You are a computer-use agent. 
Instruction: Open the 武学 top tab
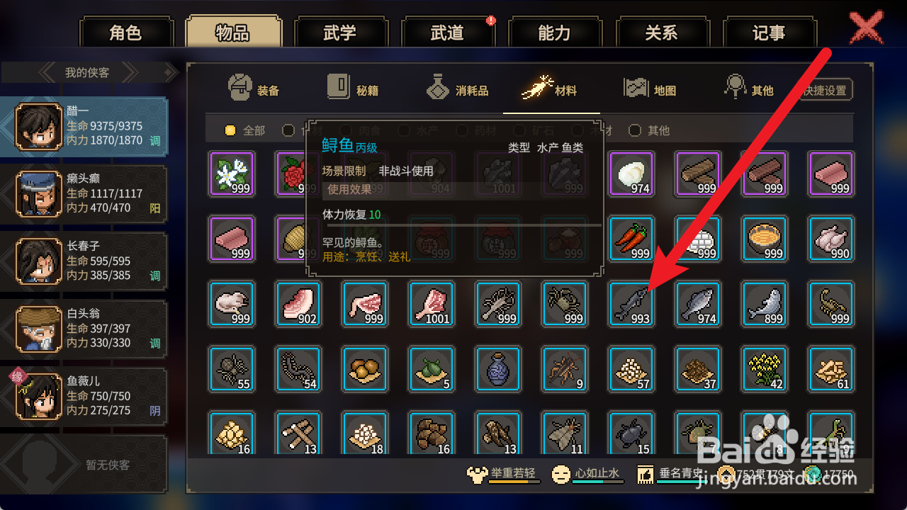point(339,33)
